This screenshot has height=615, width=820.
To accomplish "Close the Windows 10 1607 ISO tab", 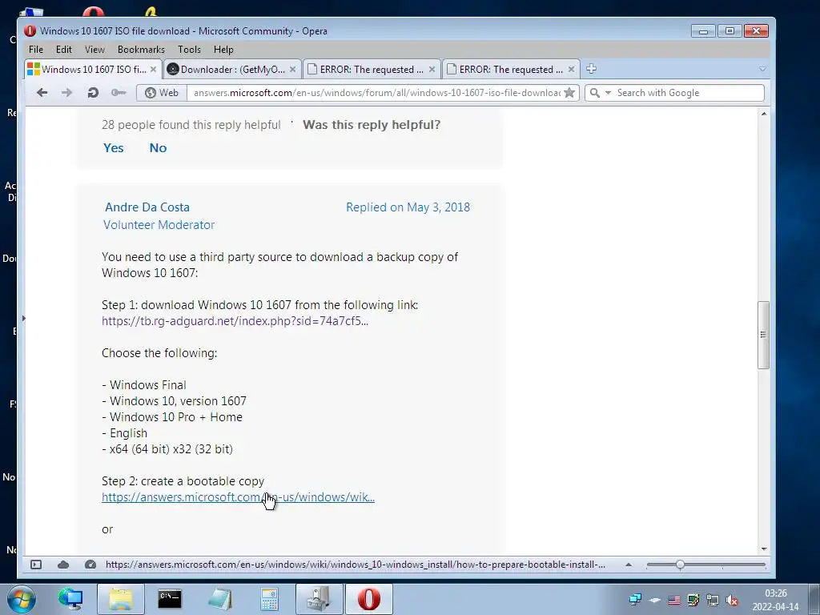I will [153, 69].
